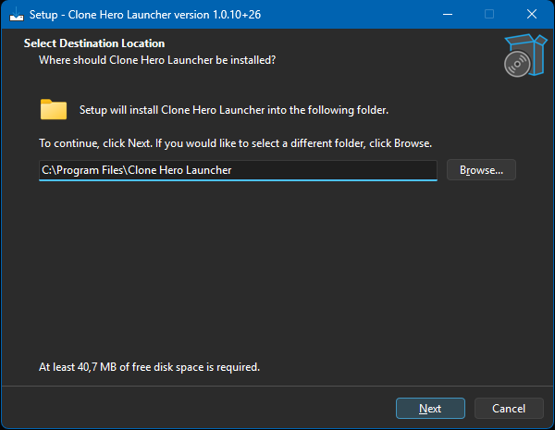Click the yellow folder icon
Screen dimensions: 555x430
[x=54, y=109]
